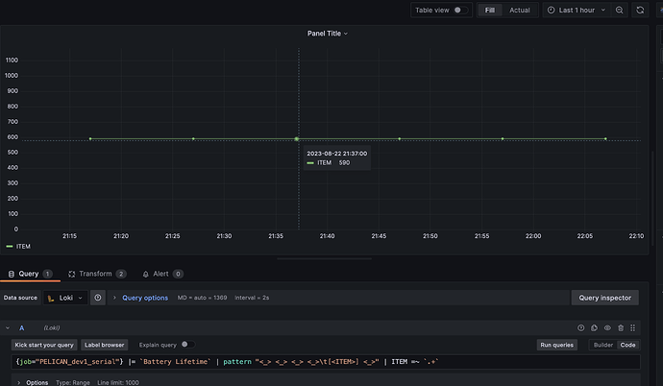663x386 pixels.
Task: Click the drag handle on query A row
Action: (x=633, y=327)
